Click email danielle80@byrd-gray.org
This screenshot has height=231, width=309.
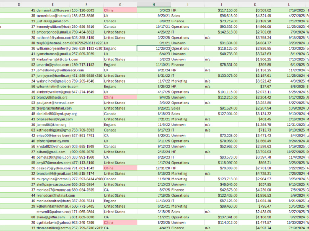(53, 114)
